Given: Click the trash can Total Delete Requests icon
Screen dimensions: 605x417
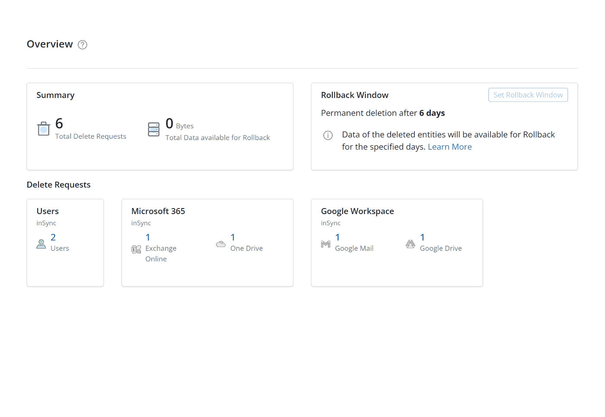Looking at the screenshot, I should pyautogui.click(x=44, y=129).
